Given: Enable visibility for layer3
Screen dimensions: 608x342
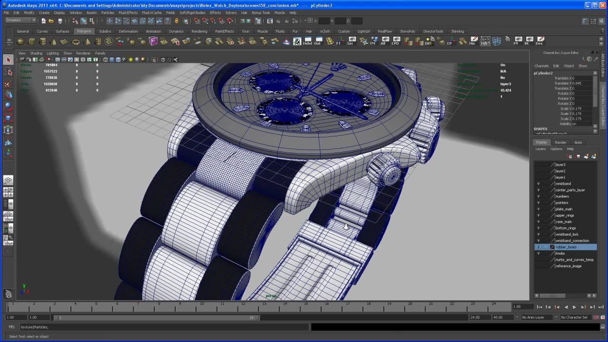Looking at the screenshot, I should tap(538, 165).
